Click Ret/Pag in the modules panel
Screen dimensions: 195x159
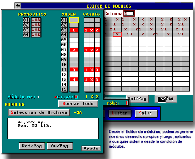(32, 146)
